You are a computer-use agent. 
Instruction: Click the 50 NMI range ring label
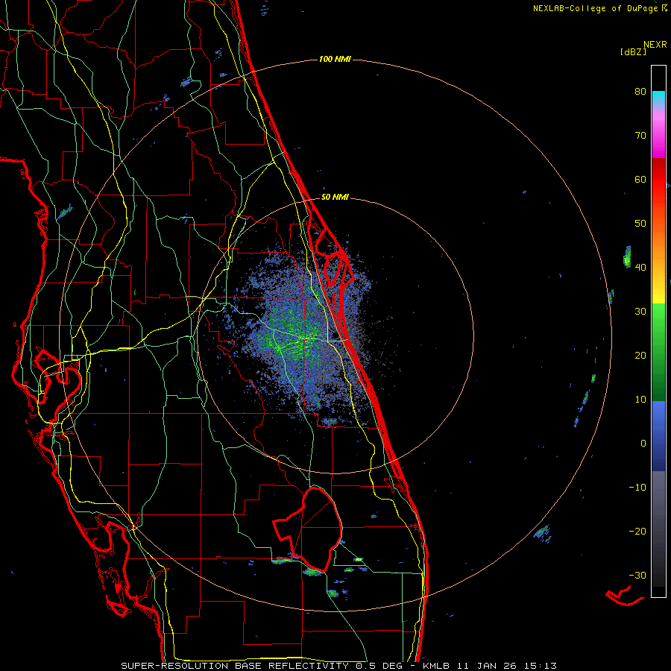coord(335,198)
